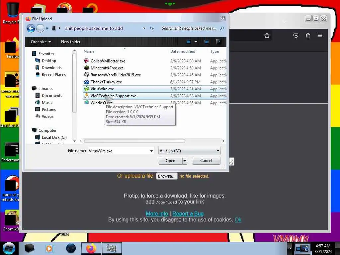340x255 pixels.
Task: Click the help icon in dialog toolbar
Action: click(x=218, y=42)
